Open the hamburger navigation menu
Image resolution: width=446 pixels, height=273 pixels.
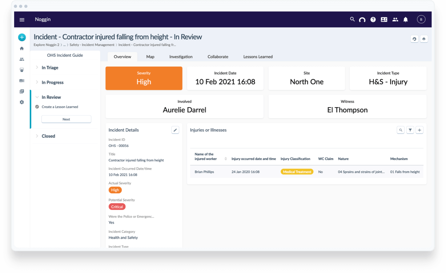[22, 20]
